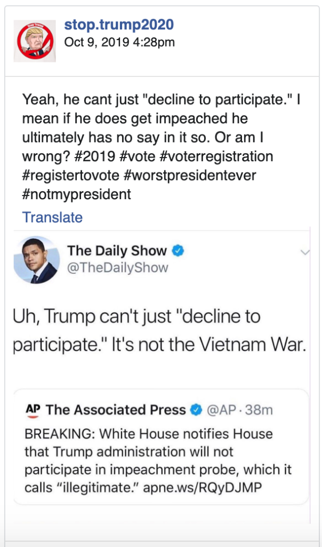Click the #notmypresident hashtag

76,194
